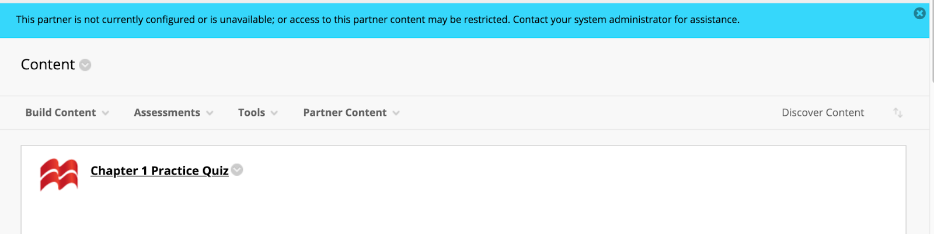Click the Content page title text
Viewport: 934px width, 234px height.
48,65
